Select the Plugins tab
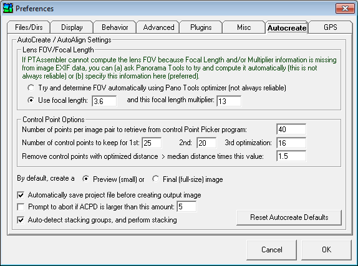358x266 pixels. pyautogui.click(x=201, y=27)
